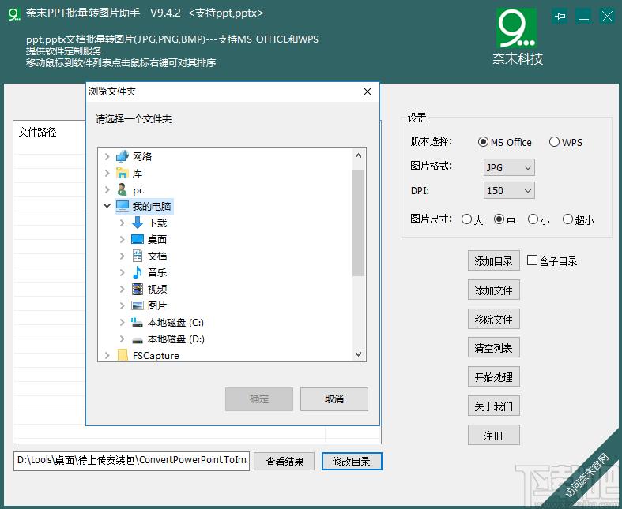Click the 开始处理 button

coord(493,376)
